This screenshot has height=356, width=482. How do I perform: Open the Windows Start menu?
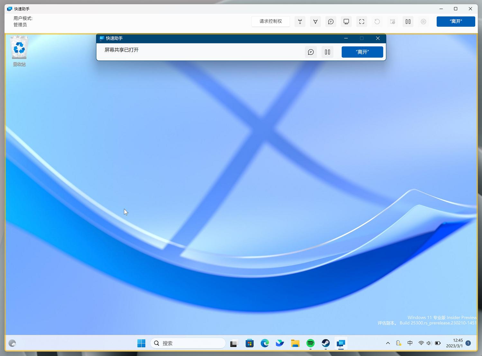(141, 343)
